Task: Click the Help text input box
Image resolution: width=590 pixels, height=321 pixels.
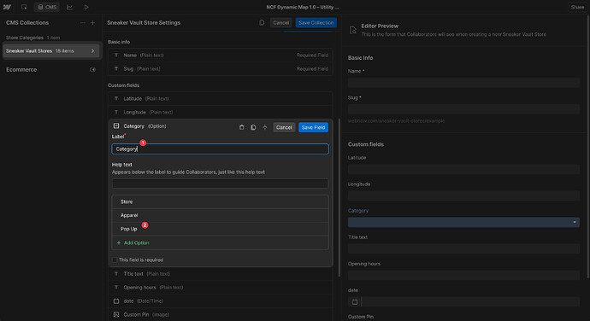Action: pyautogui.click(x=220, y=184)
